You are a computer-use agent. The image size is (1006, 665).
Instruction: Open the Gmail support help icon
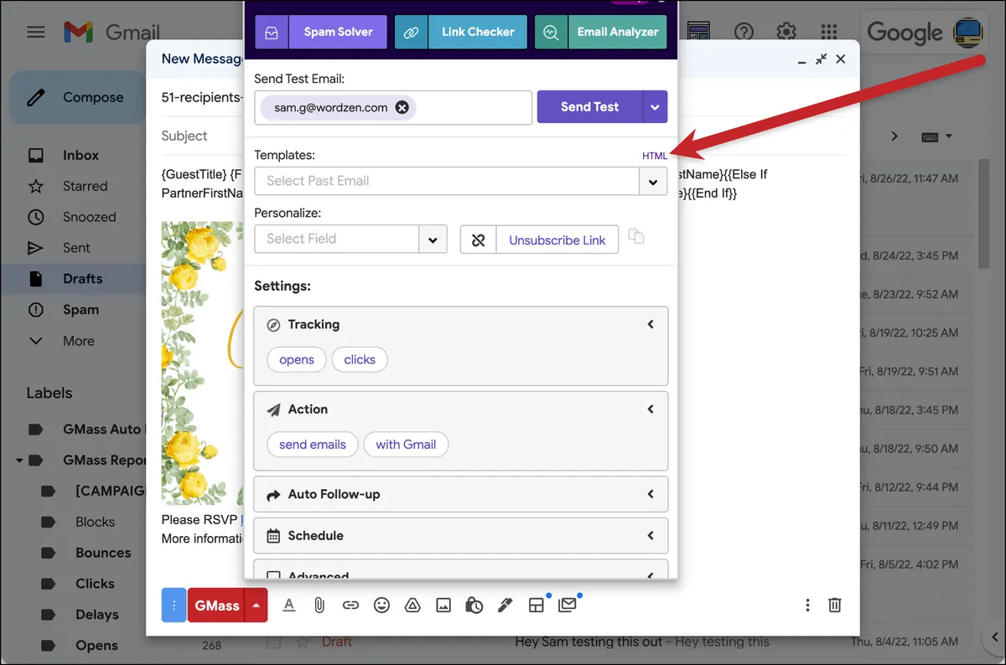[744, 32]
